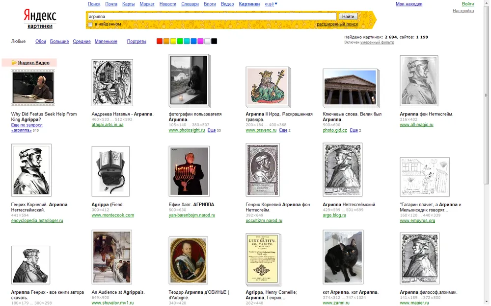Select the black color filter swatch
Viewport: 491px width, 306px height.
coord(214,41)
